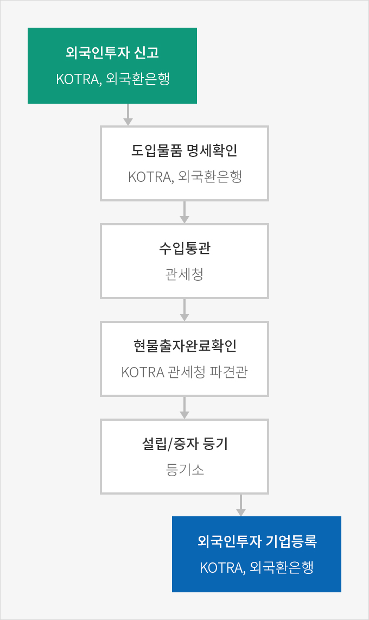Click the 외국인투자 기업등록 heading

pyautogui.click(x=257, y=541)
